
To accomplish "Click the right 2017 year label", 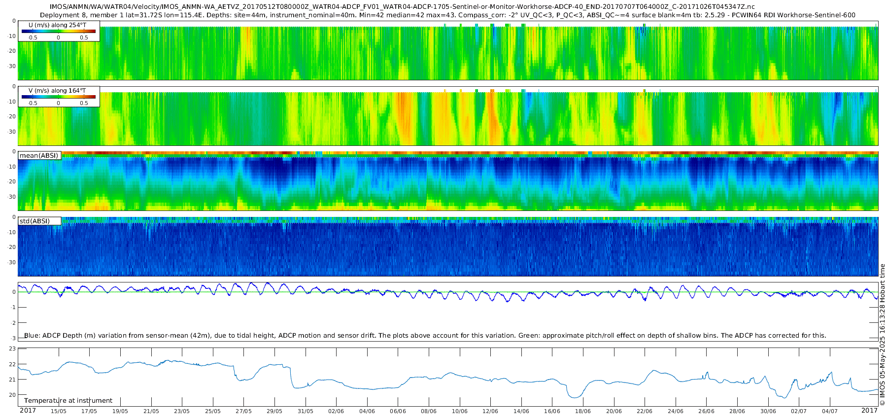I will tap(869, 410).
